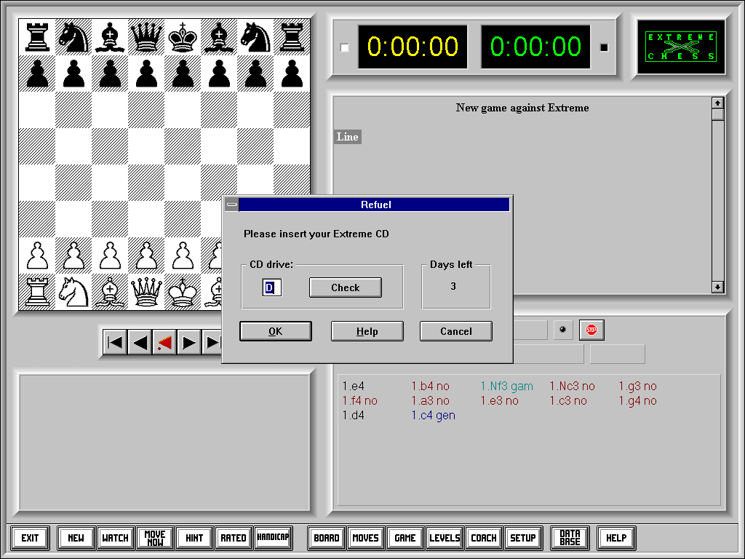This screenshot has height=559, width=745.
Task: Open the LEVELS menu button
Action: (445, 538)
